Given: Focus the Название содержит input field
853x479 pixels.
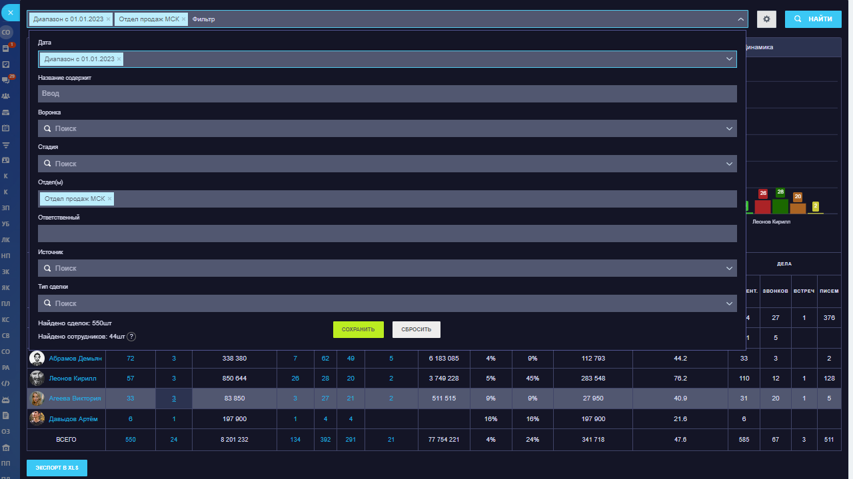Looking at the screenshot, I should pos(387,94).
